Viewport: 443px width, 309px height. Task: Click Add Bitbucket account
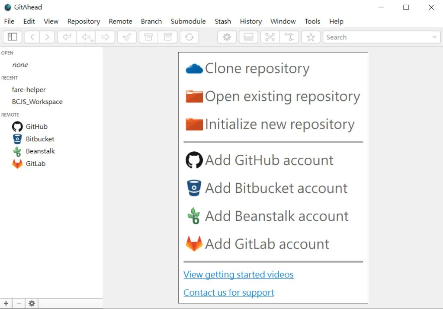point(266,188)
